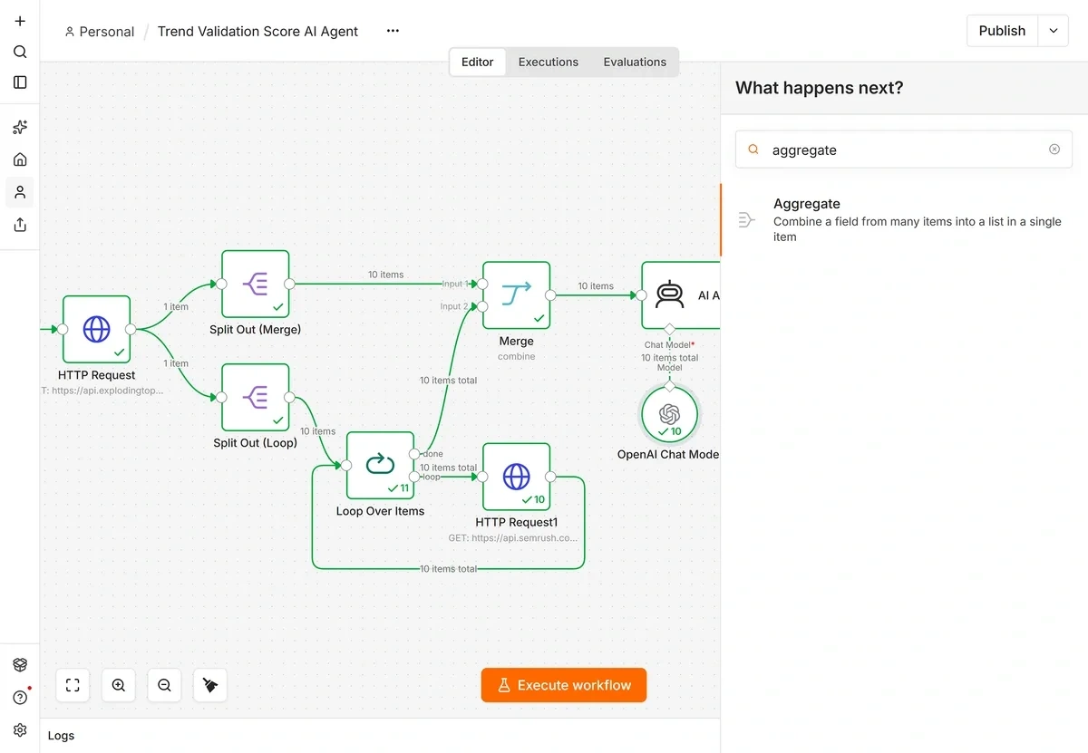Clear the aggregate search field
Image resolution: width=1088 pixels, height=753 pixels.
click(1054, 150)
